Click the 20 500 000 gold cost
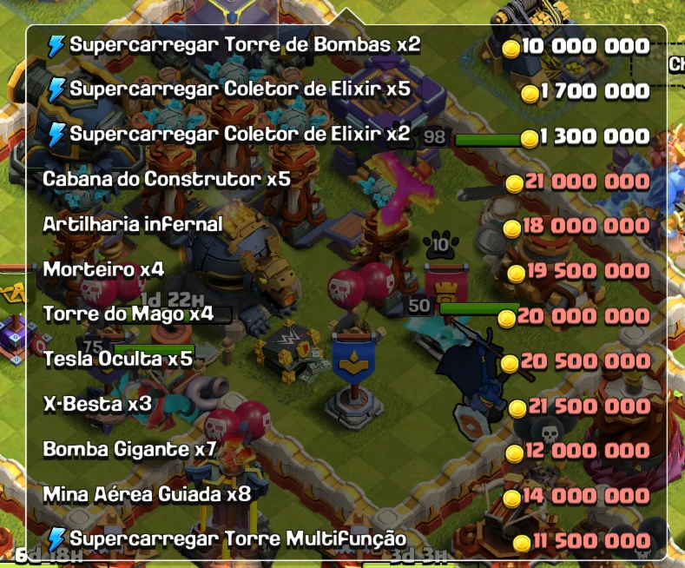This screenshot has width=685, height=568. 585,362
